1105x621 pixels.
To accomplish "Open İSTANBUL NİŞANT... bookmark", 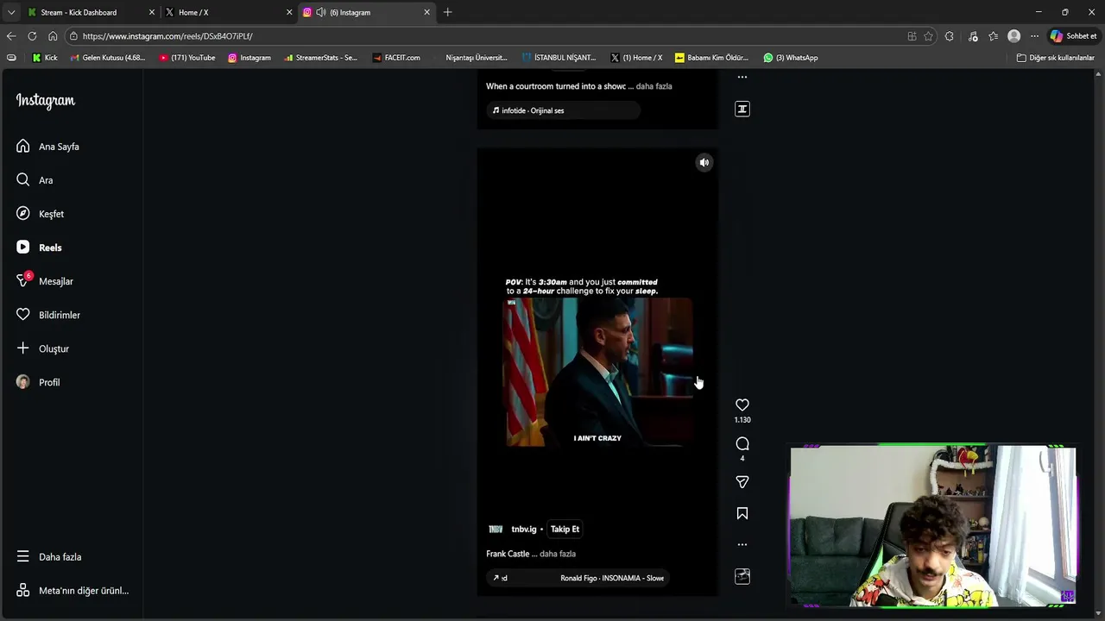I will pos(559,58).
